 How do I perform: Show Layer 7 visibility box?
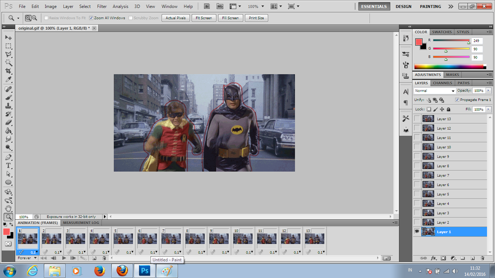[x=417, y=175]
